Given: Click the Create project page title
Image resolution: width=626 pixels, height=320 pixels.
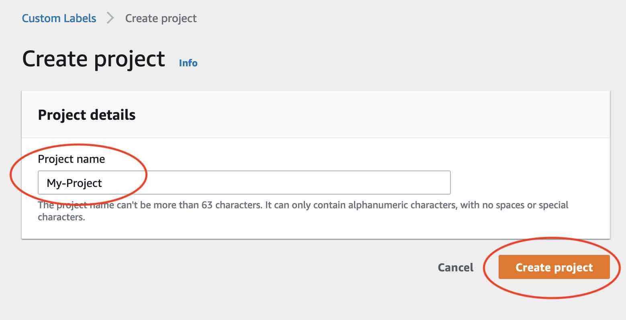Looking at the screenshot, I should click(x=93, y=59).
